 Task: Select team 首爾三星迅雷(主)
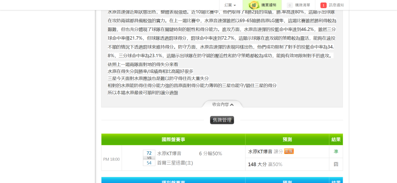pos(175,163)
